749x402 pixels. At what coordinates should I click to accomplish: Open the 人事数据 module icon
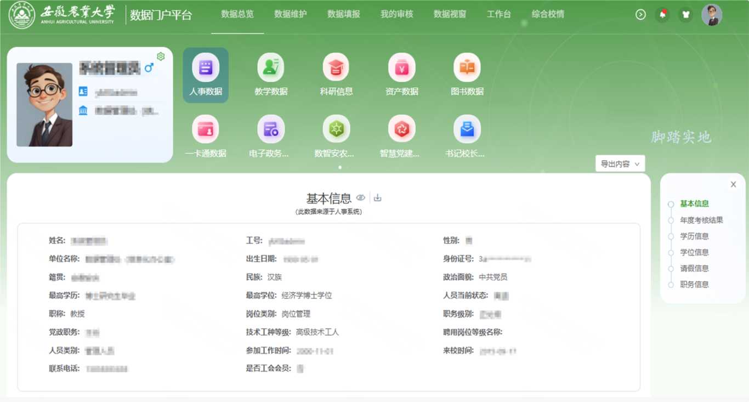tap(206, 69)
